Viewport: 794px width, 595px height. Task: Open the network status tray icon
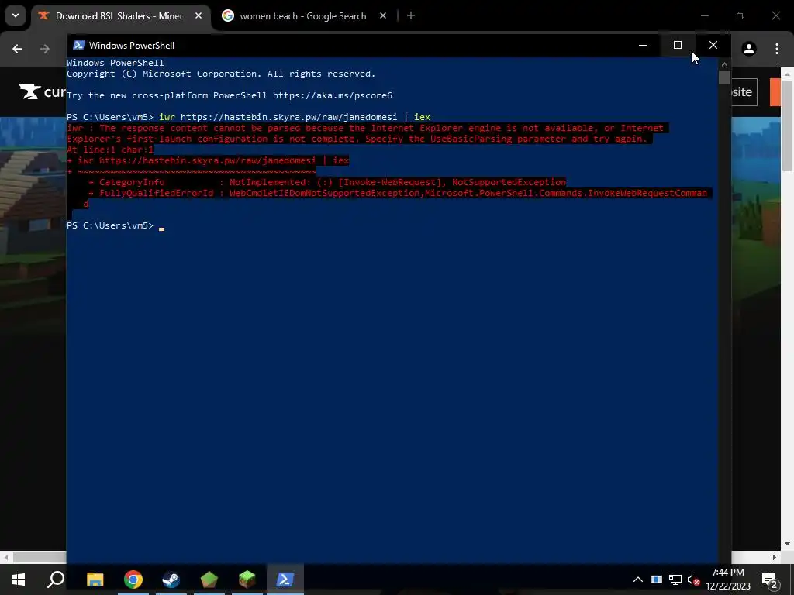tap(675, 580)
